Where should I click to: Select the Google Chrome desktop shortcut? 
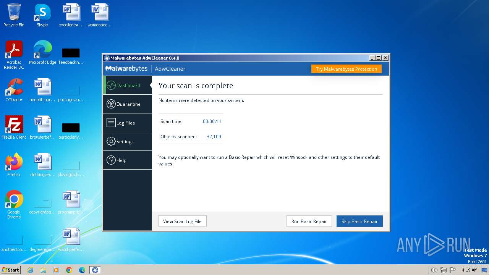(x=14, y=205)
